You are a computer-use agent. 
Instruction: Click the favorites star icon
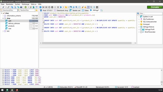pos(36,10)
